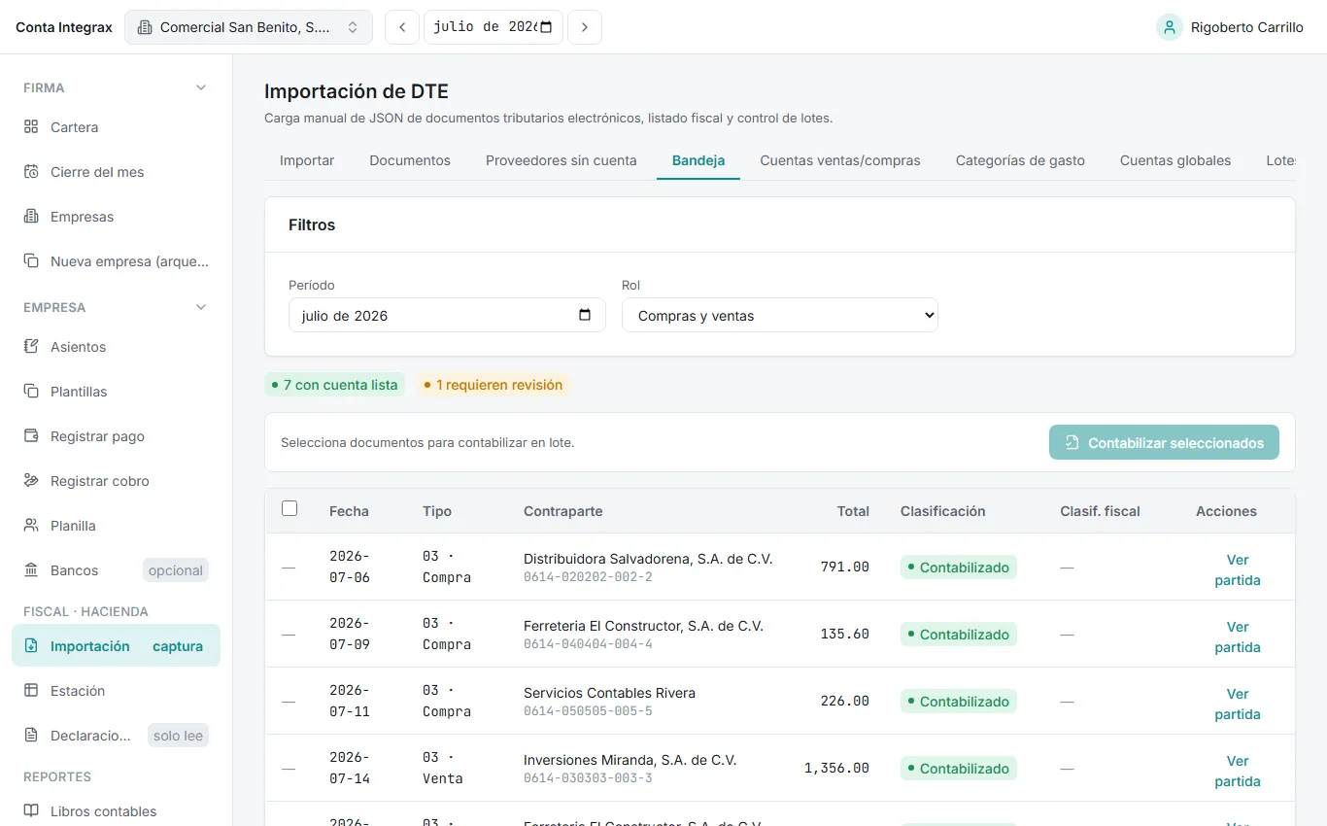The image size is (1327, 826).
Task: Click the 7 con cuenta lista badge
Action: click(x=334, y=385)
